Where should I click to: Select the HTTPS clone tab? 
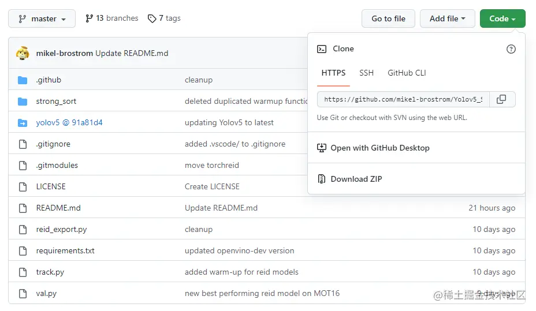pos(333,73)
